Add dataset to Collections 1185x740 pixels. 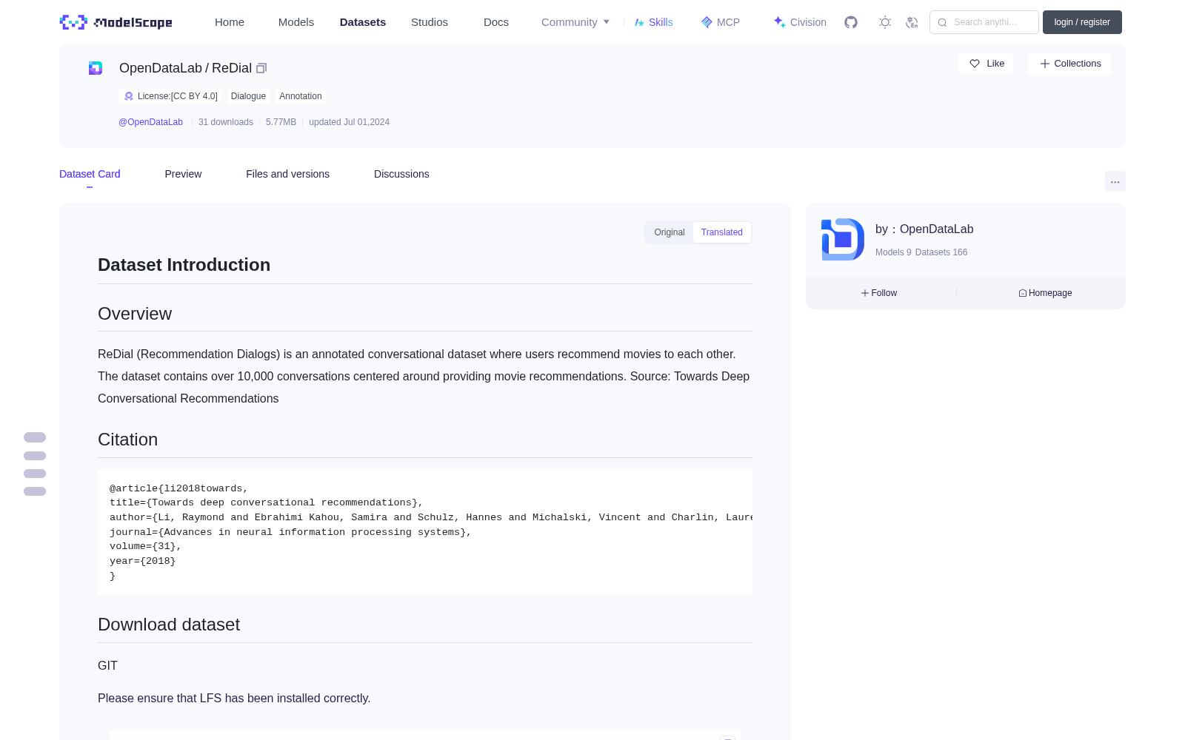point(1069,64)
